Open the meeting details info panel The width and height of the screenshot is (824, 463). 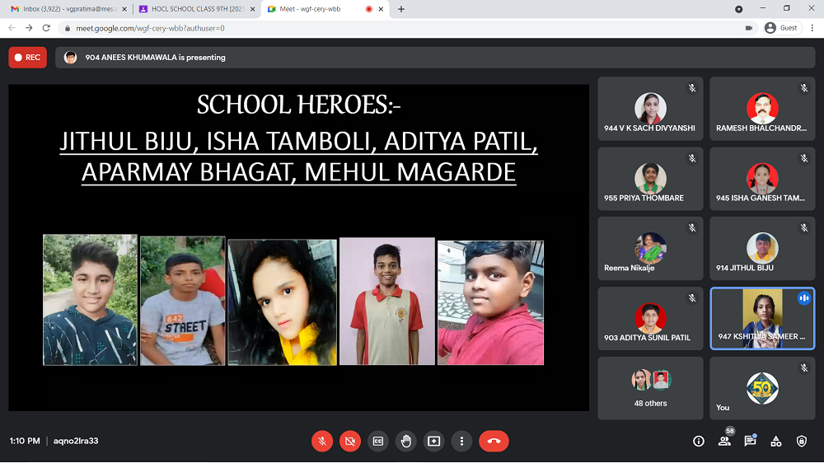(699, 441)
